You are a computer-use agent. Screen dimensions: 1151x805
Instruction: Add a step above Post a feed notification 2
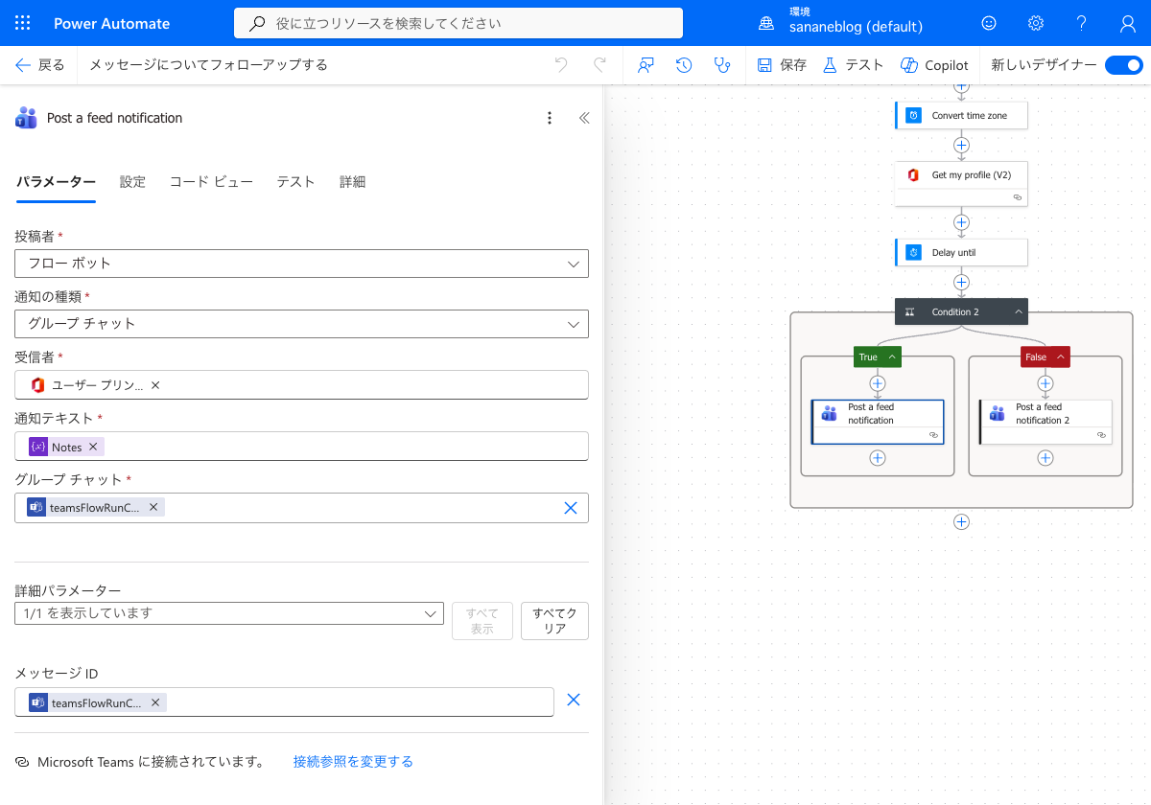(1045, 383)
